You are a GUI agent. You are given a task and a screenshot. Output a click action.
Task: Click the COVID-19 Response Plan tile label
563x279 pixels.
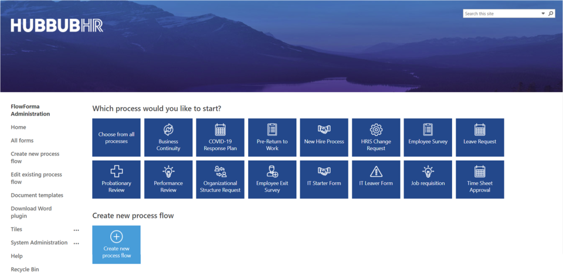(x=220, y=145)
